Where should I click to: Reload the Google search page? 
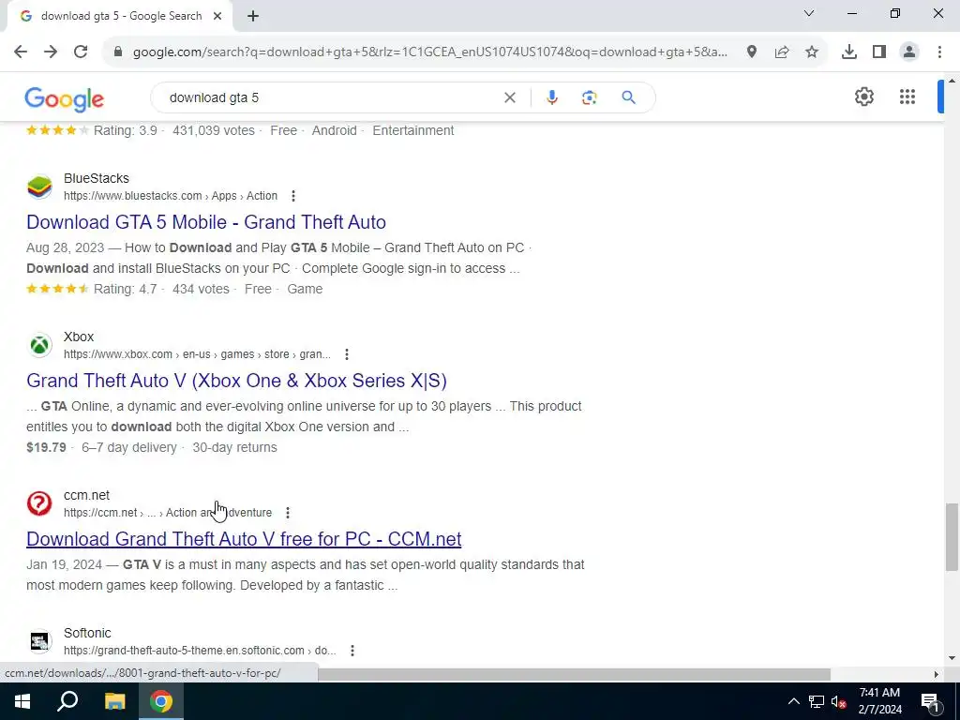(81, 52)
